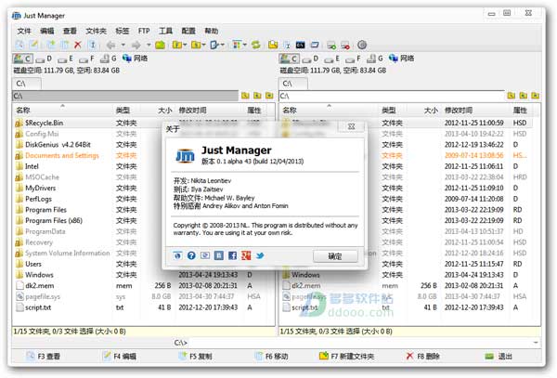
Task: Click the pencil edit toolbar icon
Action: [33, 45]
